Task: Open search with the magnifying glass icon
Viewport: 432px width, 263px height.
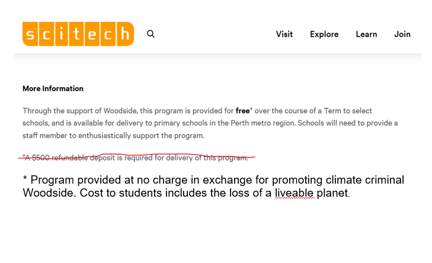Action: tap(151, 34)
